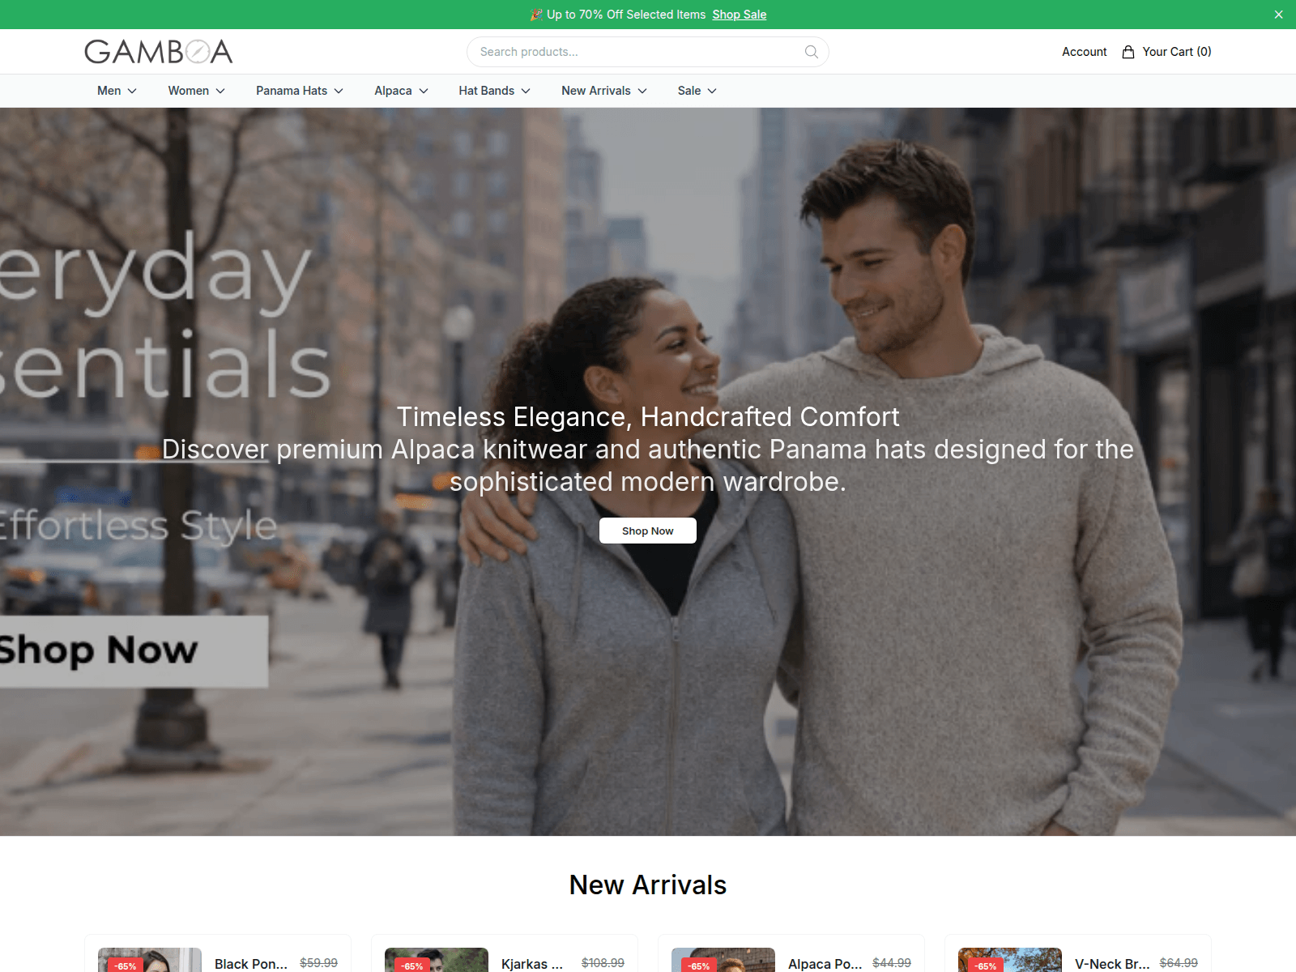Expand the New Arrivals dropdown chevron
This screenshot has height=972, width=1296.
point(642,91)
